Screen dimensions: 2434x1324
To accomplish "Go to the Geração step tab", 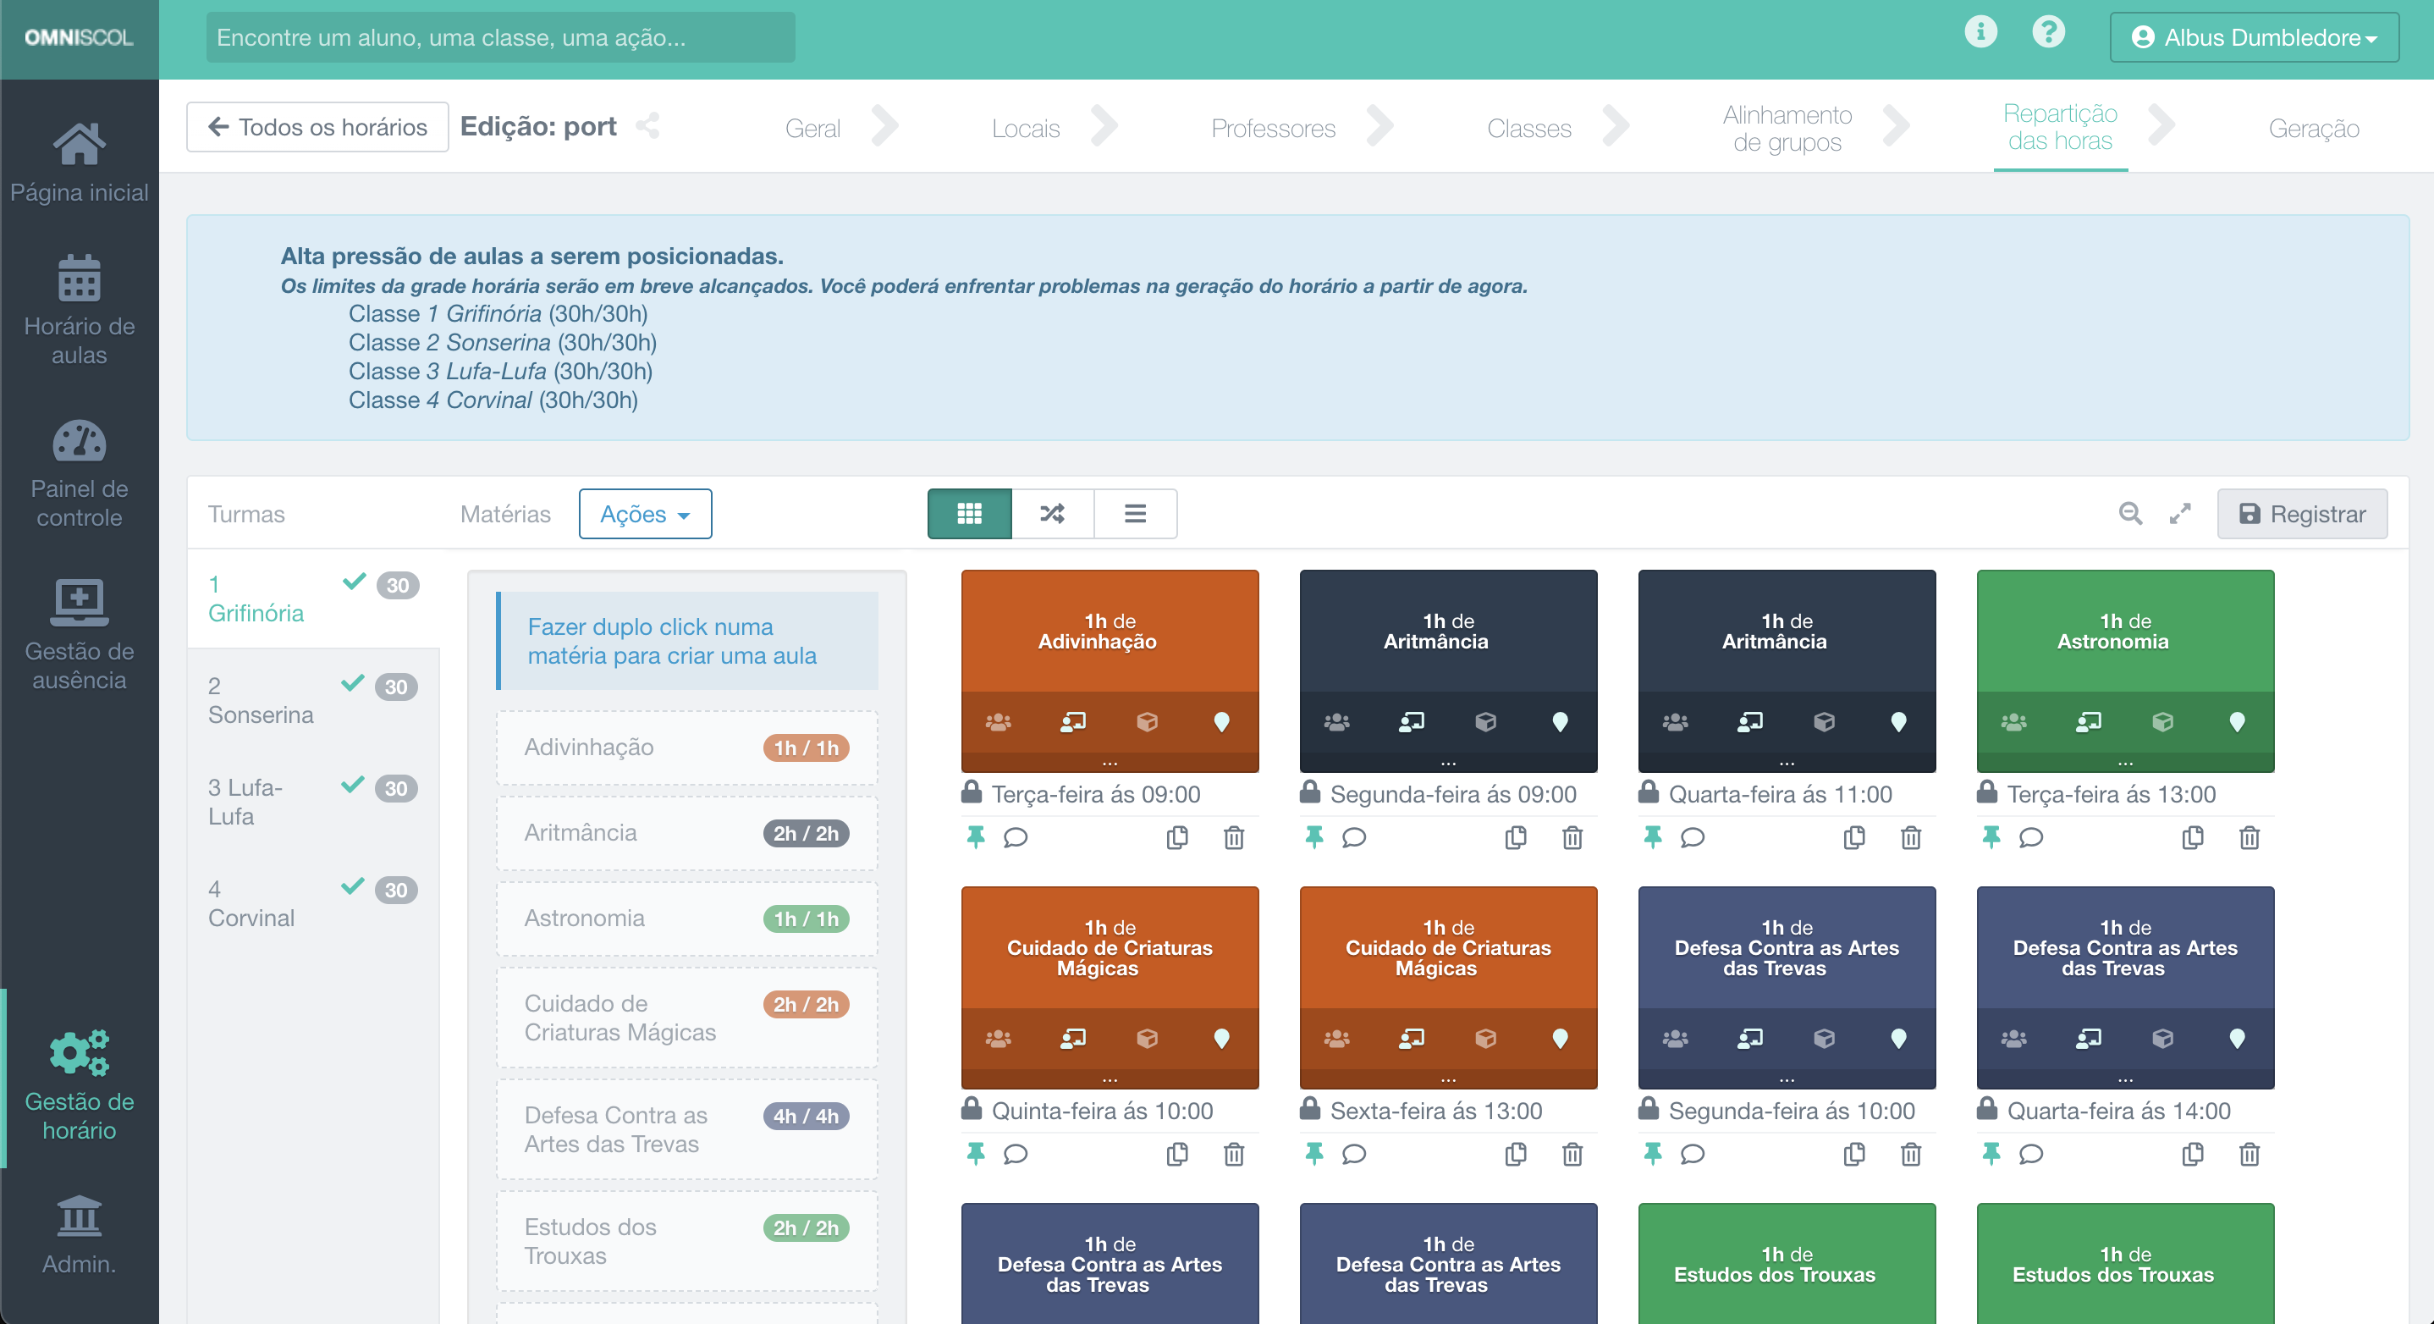I will (2313, 129).
